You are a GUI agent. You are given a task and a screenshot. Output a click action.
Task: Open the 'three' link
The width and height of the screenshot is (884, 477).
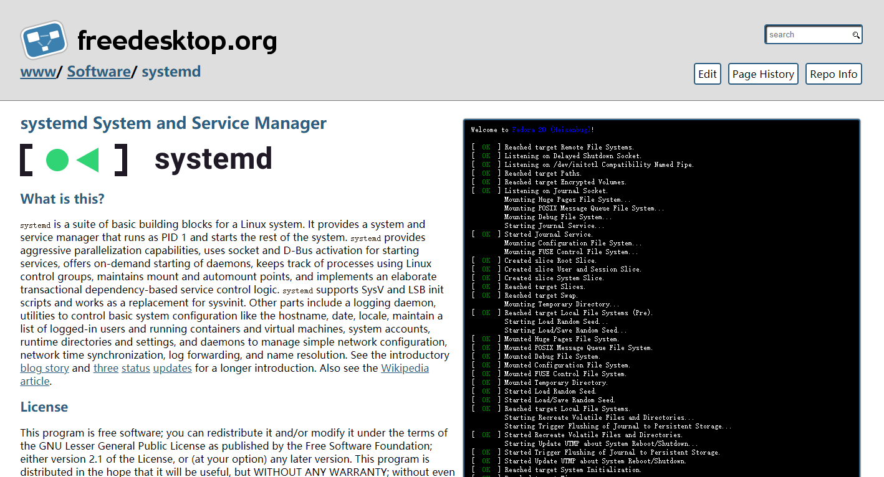106,368
